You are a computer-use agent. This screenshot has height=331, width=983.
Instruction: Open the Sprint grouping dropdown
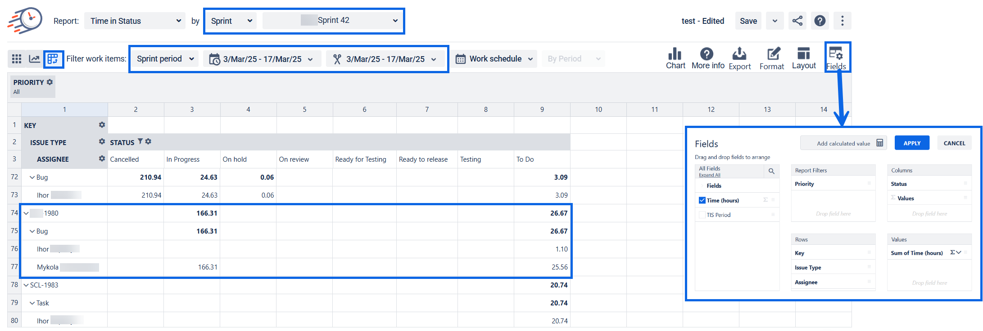click(231, 21)
